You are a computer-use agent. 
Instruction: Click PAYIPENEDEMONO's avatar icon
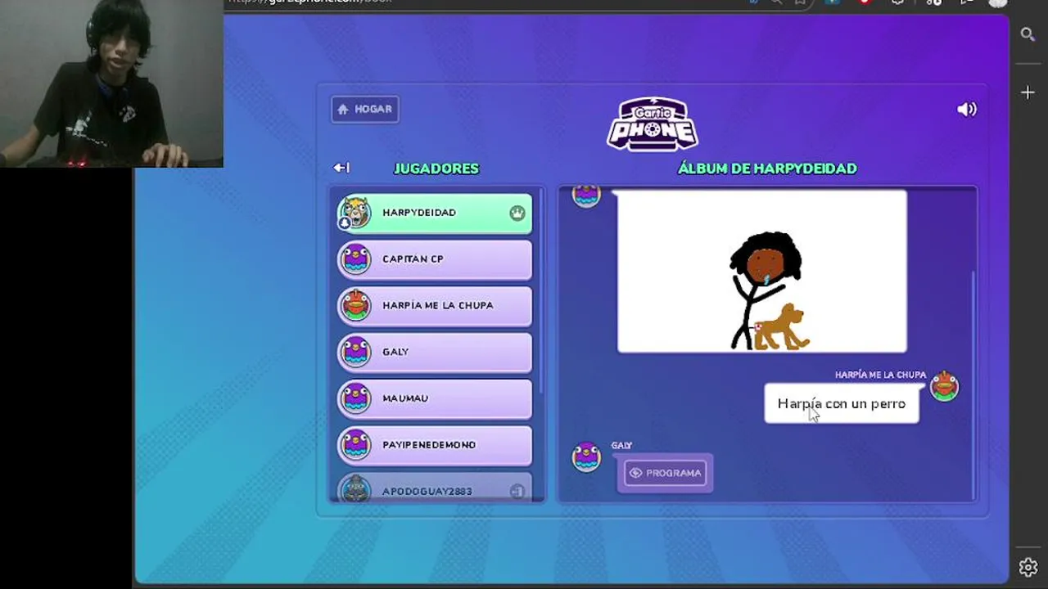pyautogui.click(x=355, y=445)
